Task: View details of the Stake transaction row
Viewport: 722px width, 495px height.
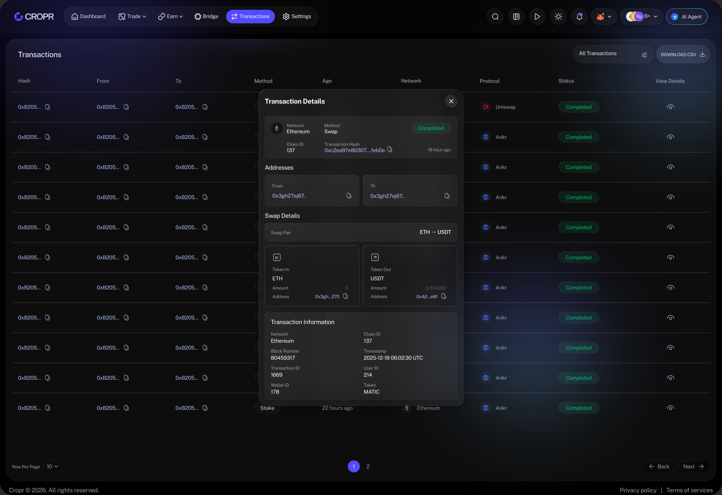Action: pyautogui.click(x=670, y=408)
